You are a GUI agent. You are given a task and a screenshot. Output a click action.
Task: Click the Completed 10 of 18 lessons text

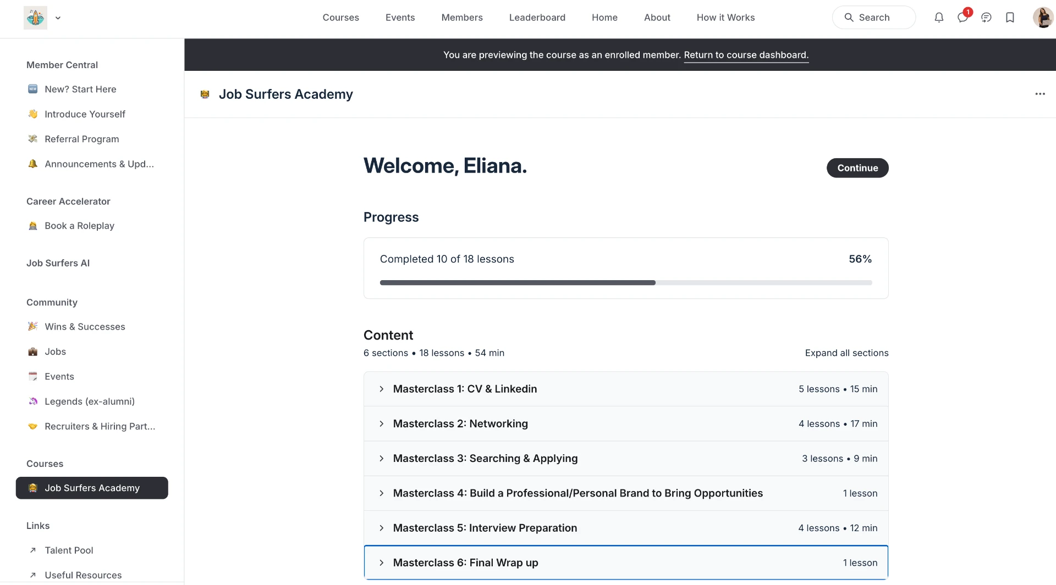coord(447,259)
